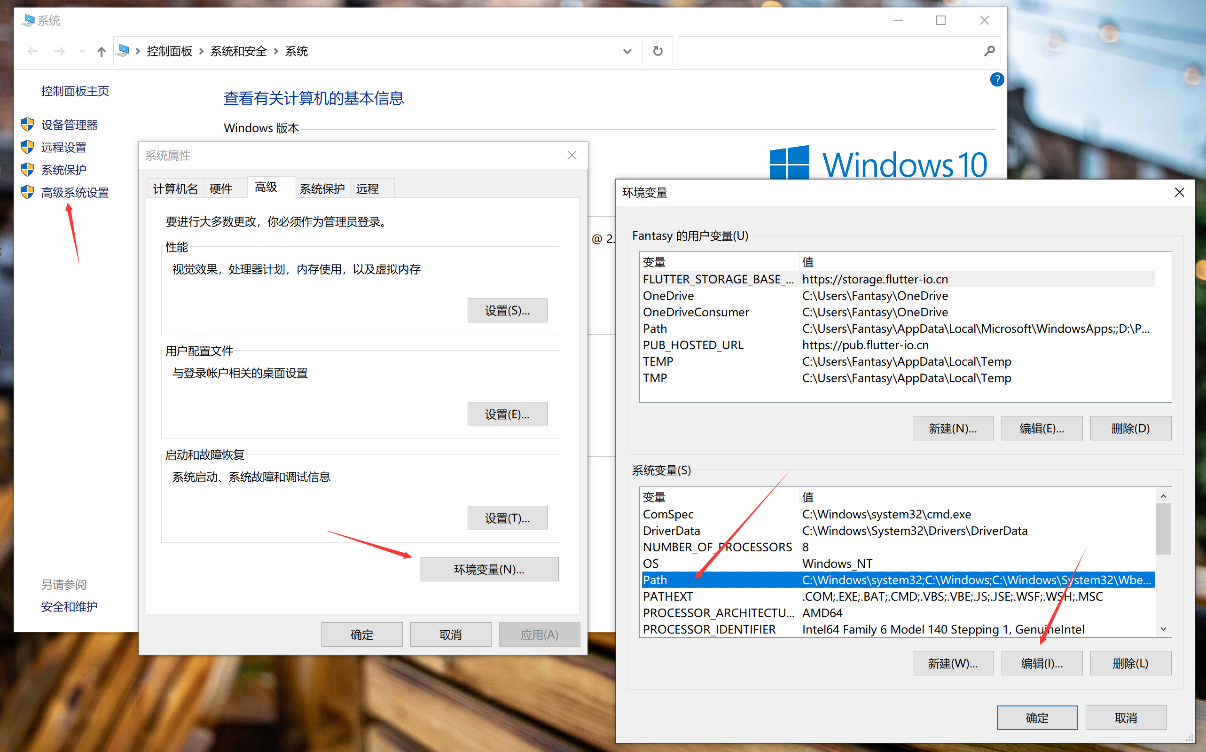Click 新建(W)... for system variables
The height and width of the screenshot is (752, 1206).
[953, 663]
